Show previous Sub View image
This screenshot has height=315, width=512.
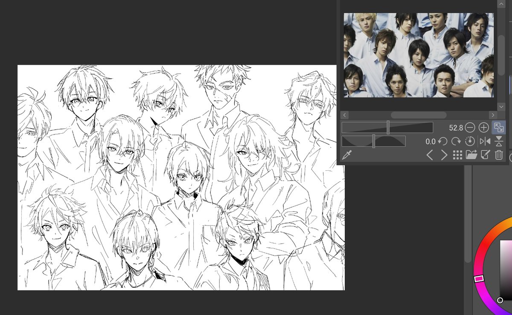coord(430,155)
